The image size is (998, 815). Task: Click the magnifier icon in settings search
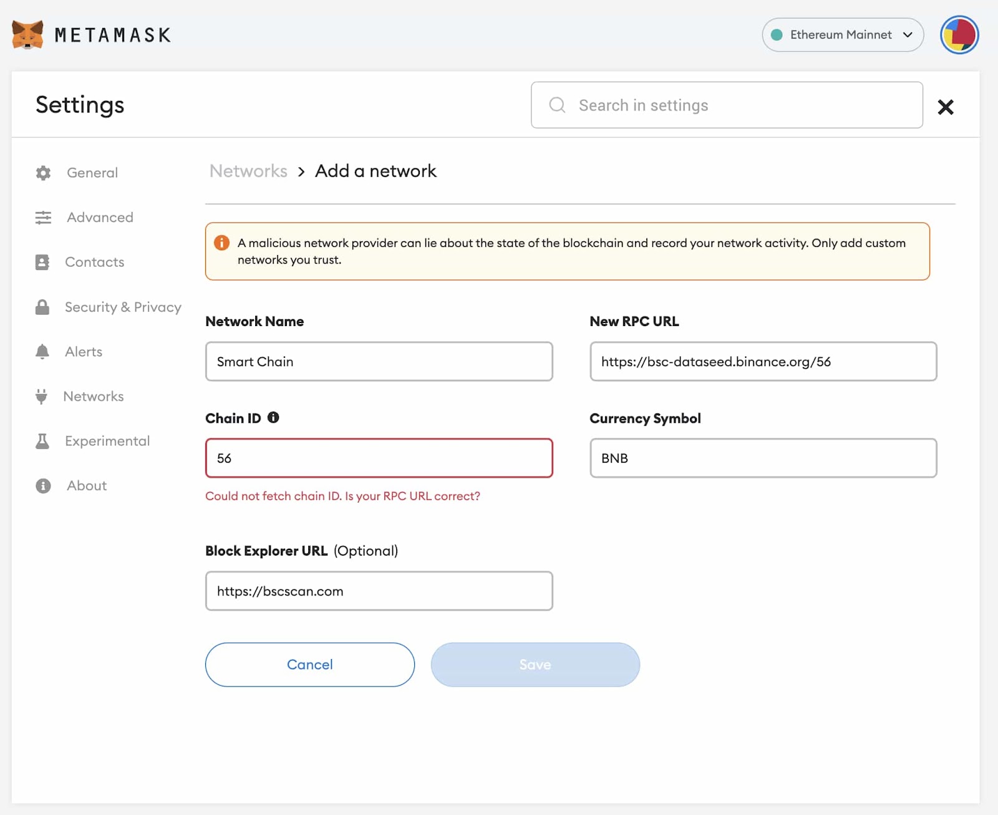(557, 105)
